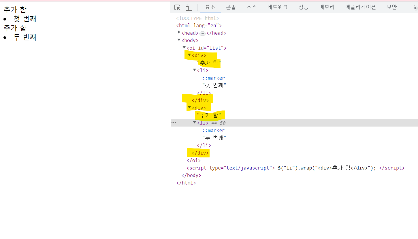
Task: Select the first "추가 함" text node
Action: tap(209, 63)
